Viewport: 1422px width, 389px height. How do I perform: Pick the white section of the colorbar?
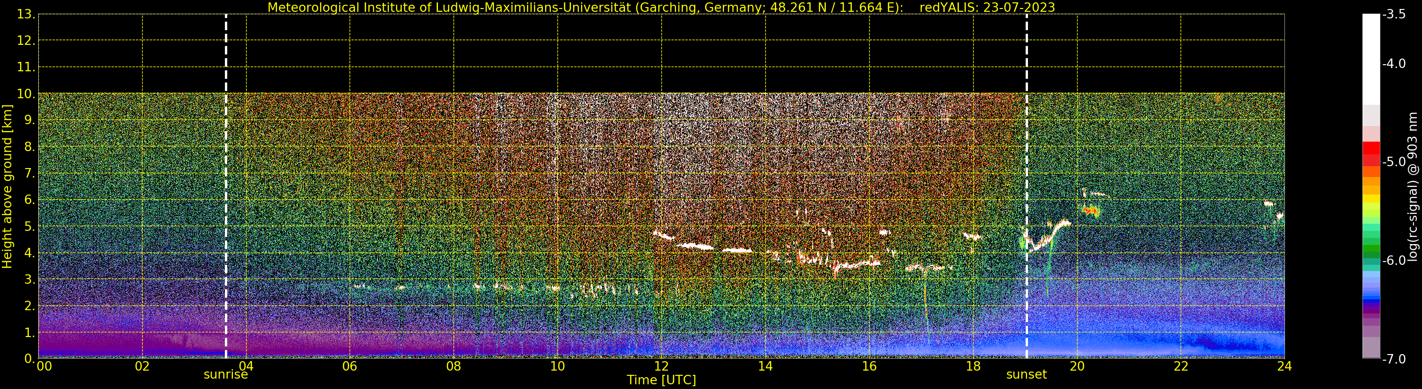(x=1371, y=59)
